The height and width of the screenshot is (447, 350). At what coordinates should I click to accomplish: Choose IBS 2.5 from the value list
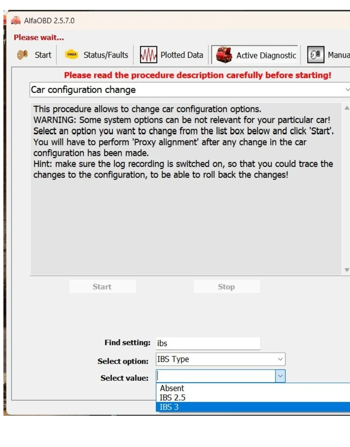point(253,397)
